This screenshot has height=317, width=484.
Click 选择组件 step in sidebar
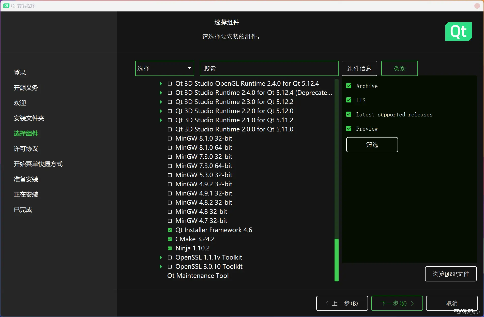(26, 133)
